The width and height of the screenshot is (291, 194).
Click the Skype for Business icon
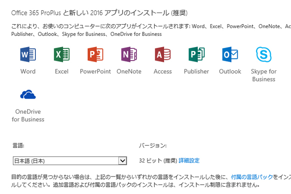click(x=264, y=55)
